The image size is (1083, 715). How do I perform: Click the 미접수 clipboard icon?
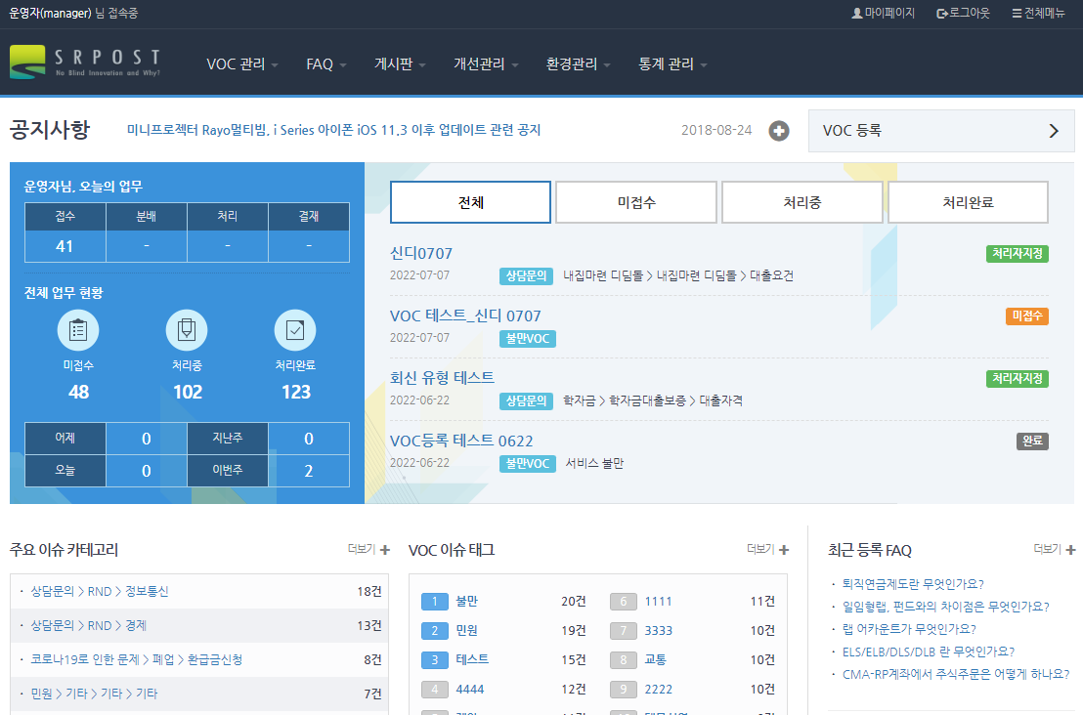(x=78, y=330)
